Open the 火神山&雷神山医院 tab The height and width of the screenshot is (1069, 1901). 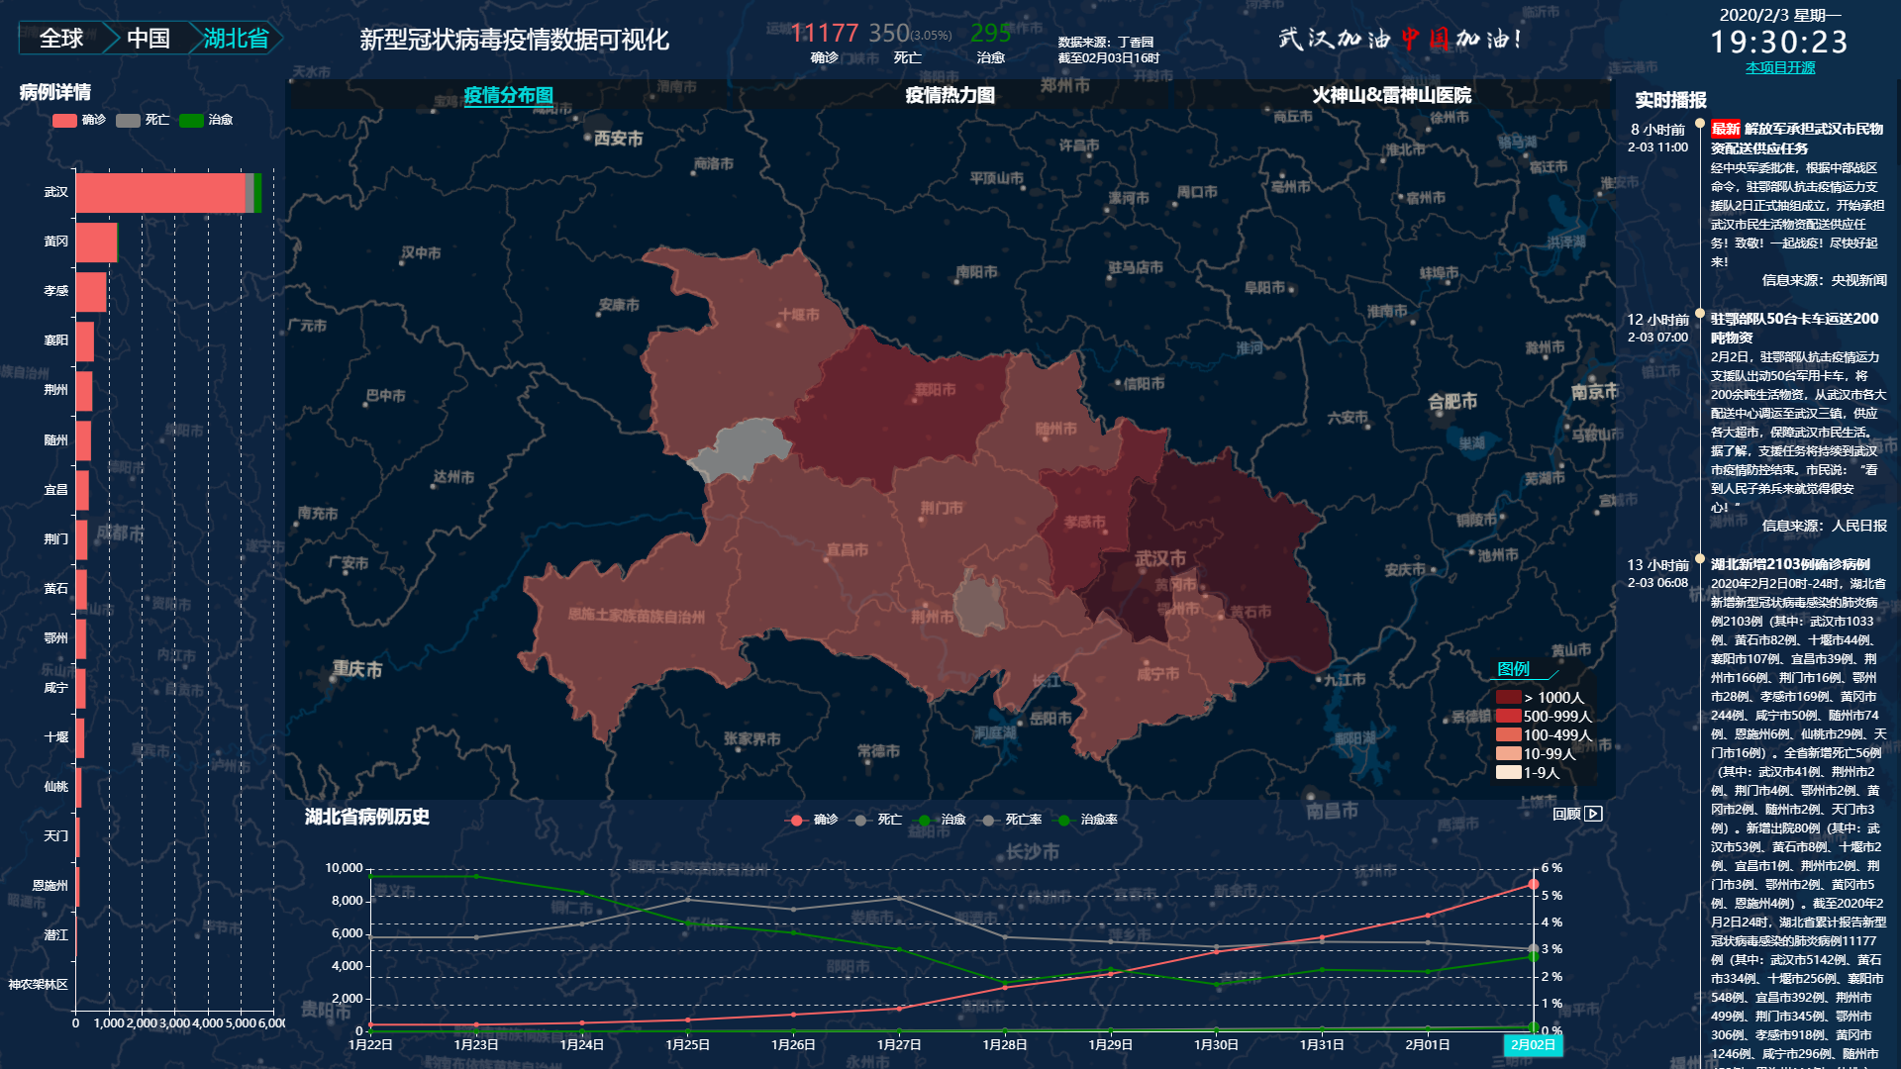pyautogui.click(x=1391, y=95)
